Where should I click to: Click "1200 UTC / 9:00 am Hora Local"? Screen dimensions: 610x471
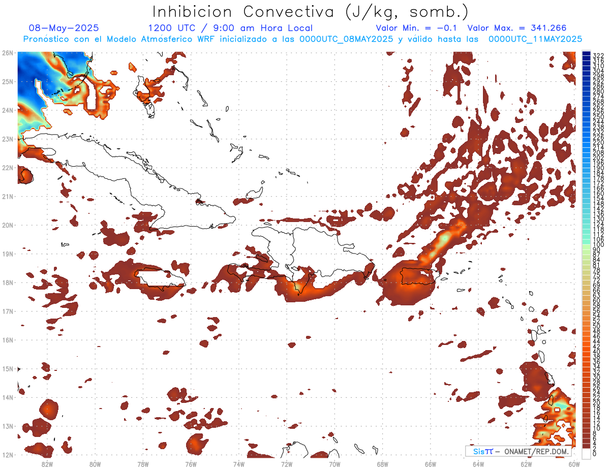230,28
